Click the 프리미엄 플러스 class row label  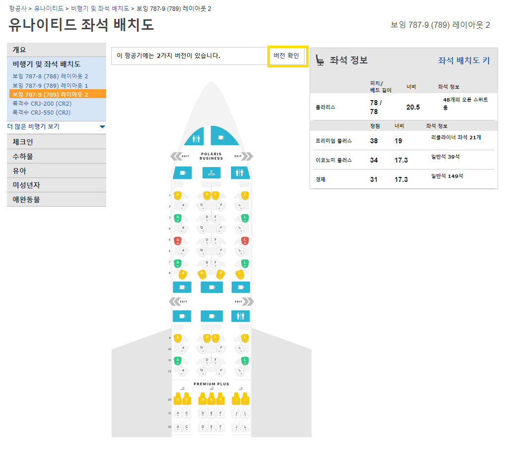334,141
